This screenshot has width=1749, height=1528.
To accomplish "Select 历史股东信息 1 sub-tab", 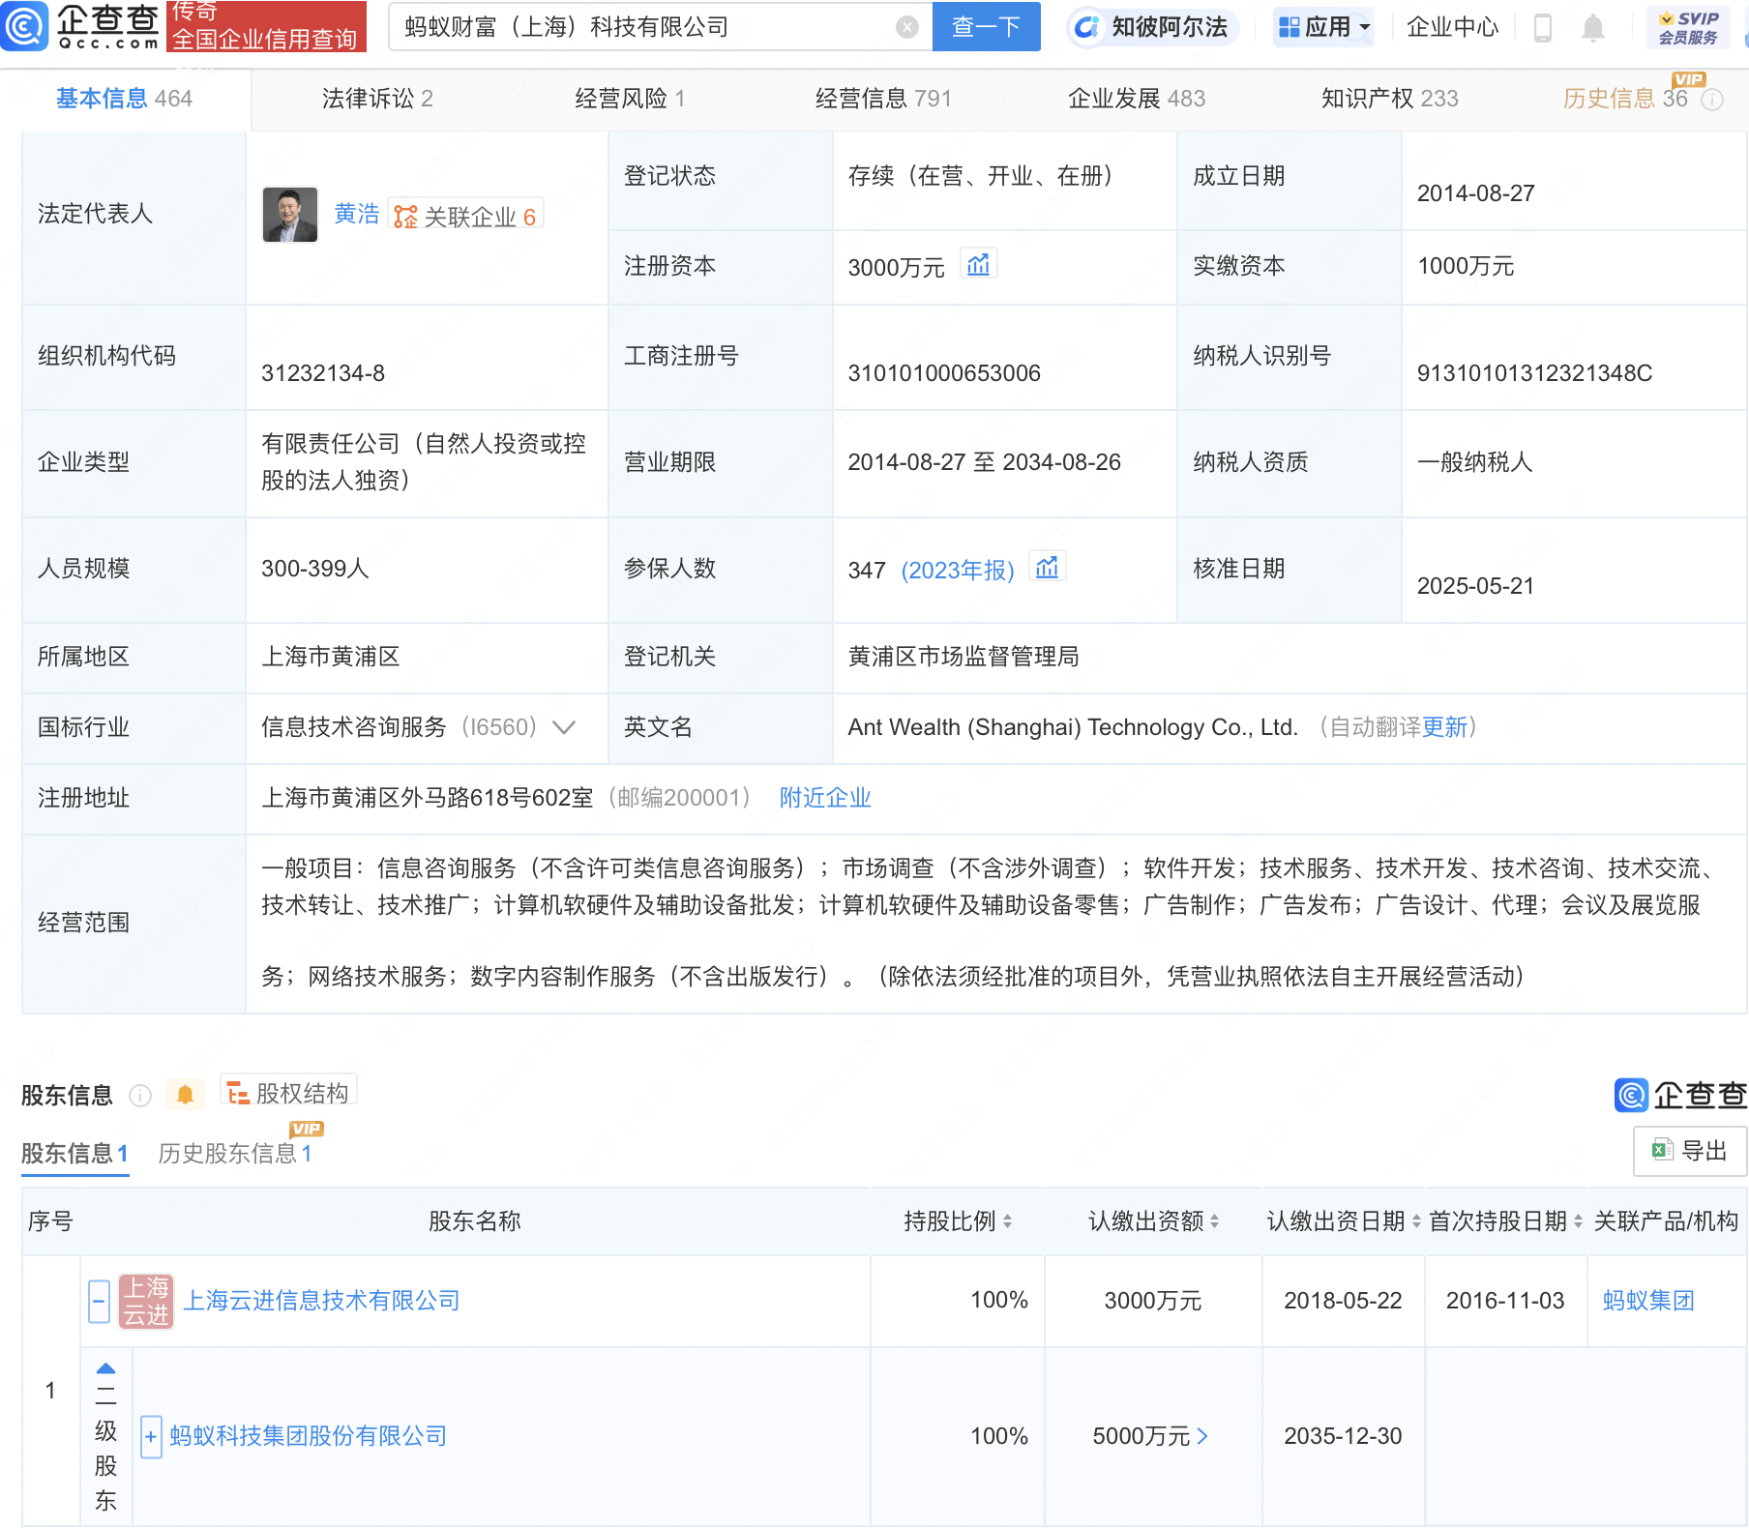I will pyautogui.click(x=235, y=1154).
